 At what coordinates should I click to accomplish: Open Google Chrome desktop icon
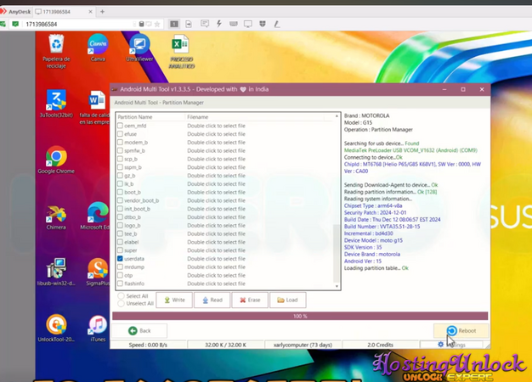click(x=56, y=157)
